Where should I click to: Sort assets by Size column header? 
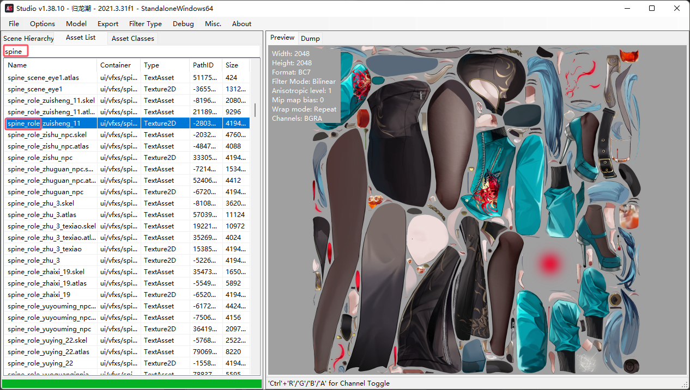tap(235, 65)
